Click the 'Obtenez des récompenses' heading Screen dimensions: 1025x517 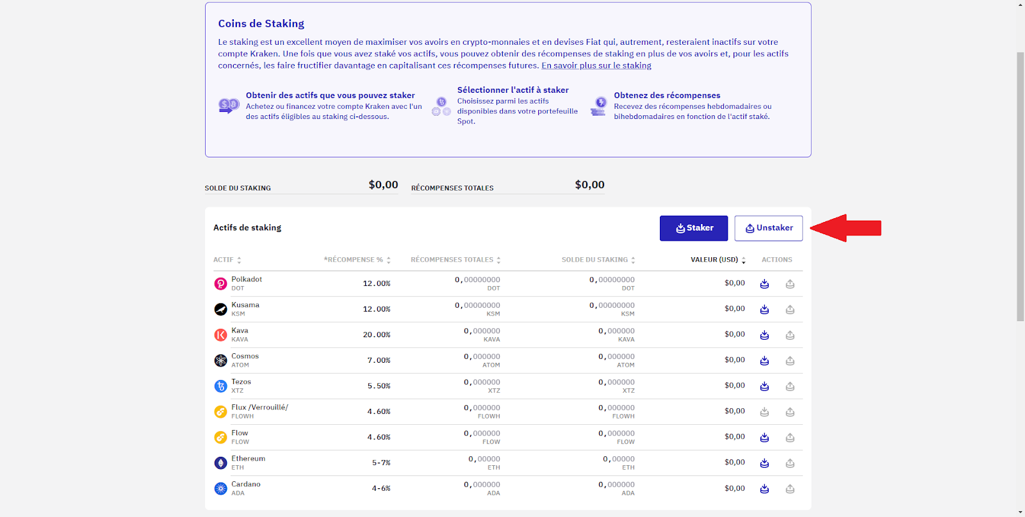tap(667, 95)
